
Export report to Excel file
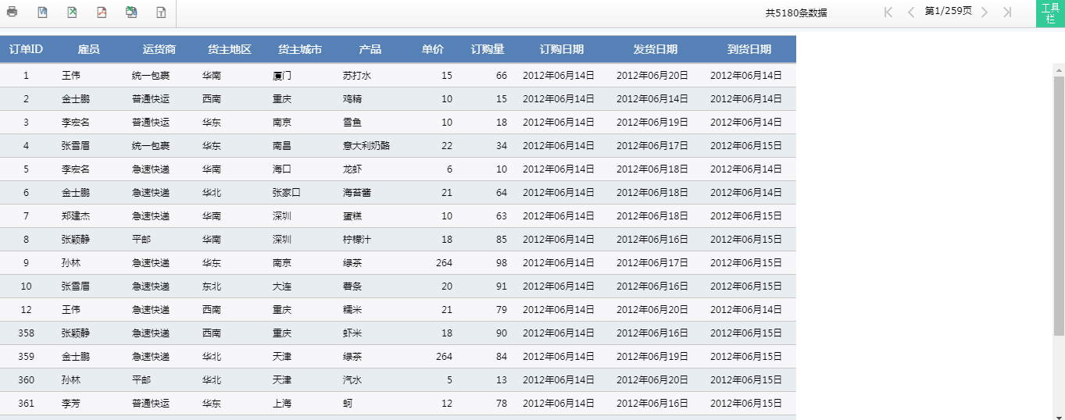[x=72, y=12]
